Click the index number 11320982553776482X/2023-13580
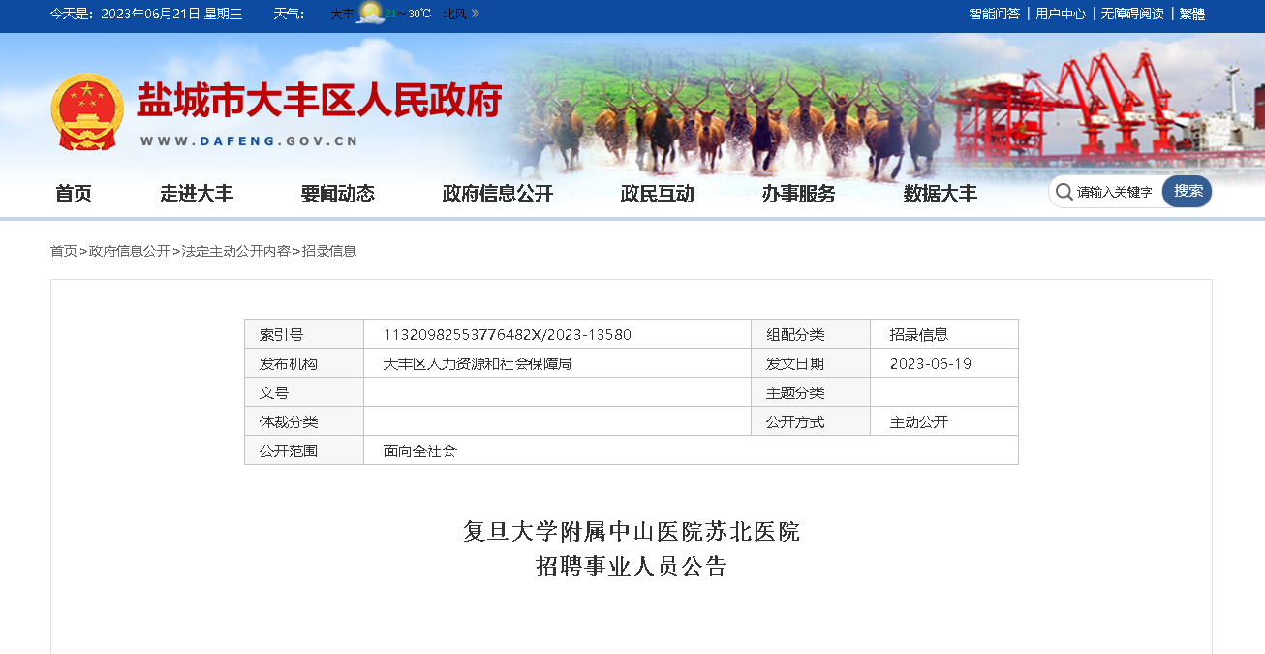 (x=508, y=334)
